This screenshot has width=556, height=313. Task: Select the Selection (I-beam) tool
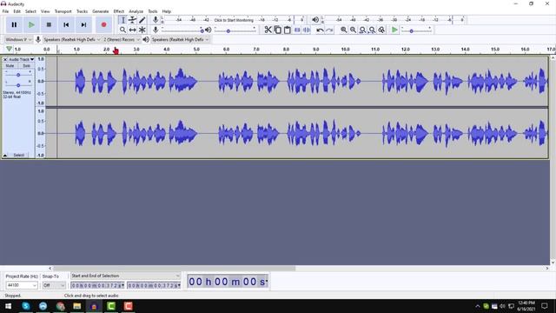point(122,20)
